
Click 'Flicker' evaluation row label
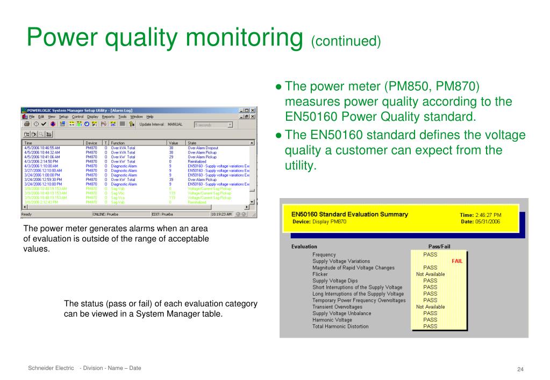click(320, 274)
